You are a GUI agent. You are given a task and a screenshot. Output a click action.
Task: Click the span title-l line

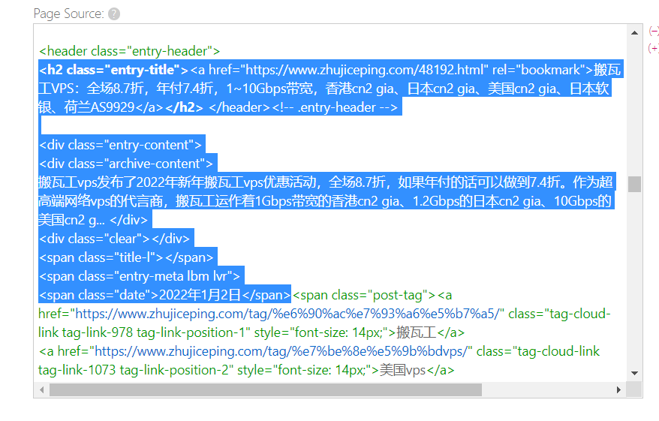[126, 257]
